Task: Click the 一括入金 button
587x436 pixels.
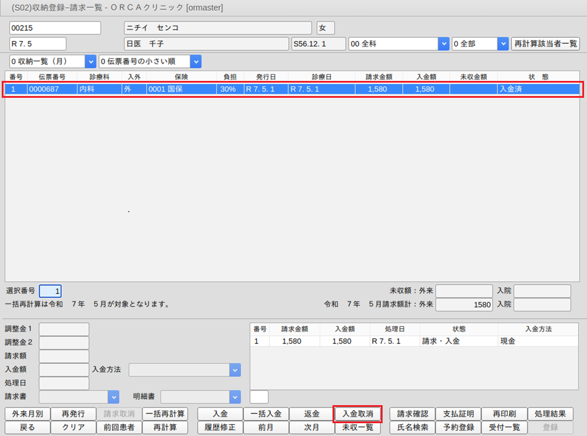Action: coord(266,414)
